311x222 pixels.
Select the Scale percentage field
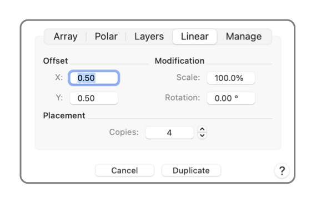pyautogui.click(x=231, y=78)
